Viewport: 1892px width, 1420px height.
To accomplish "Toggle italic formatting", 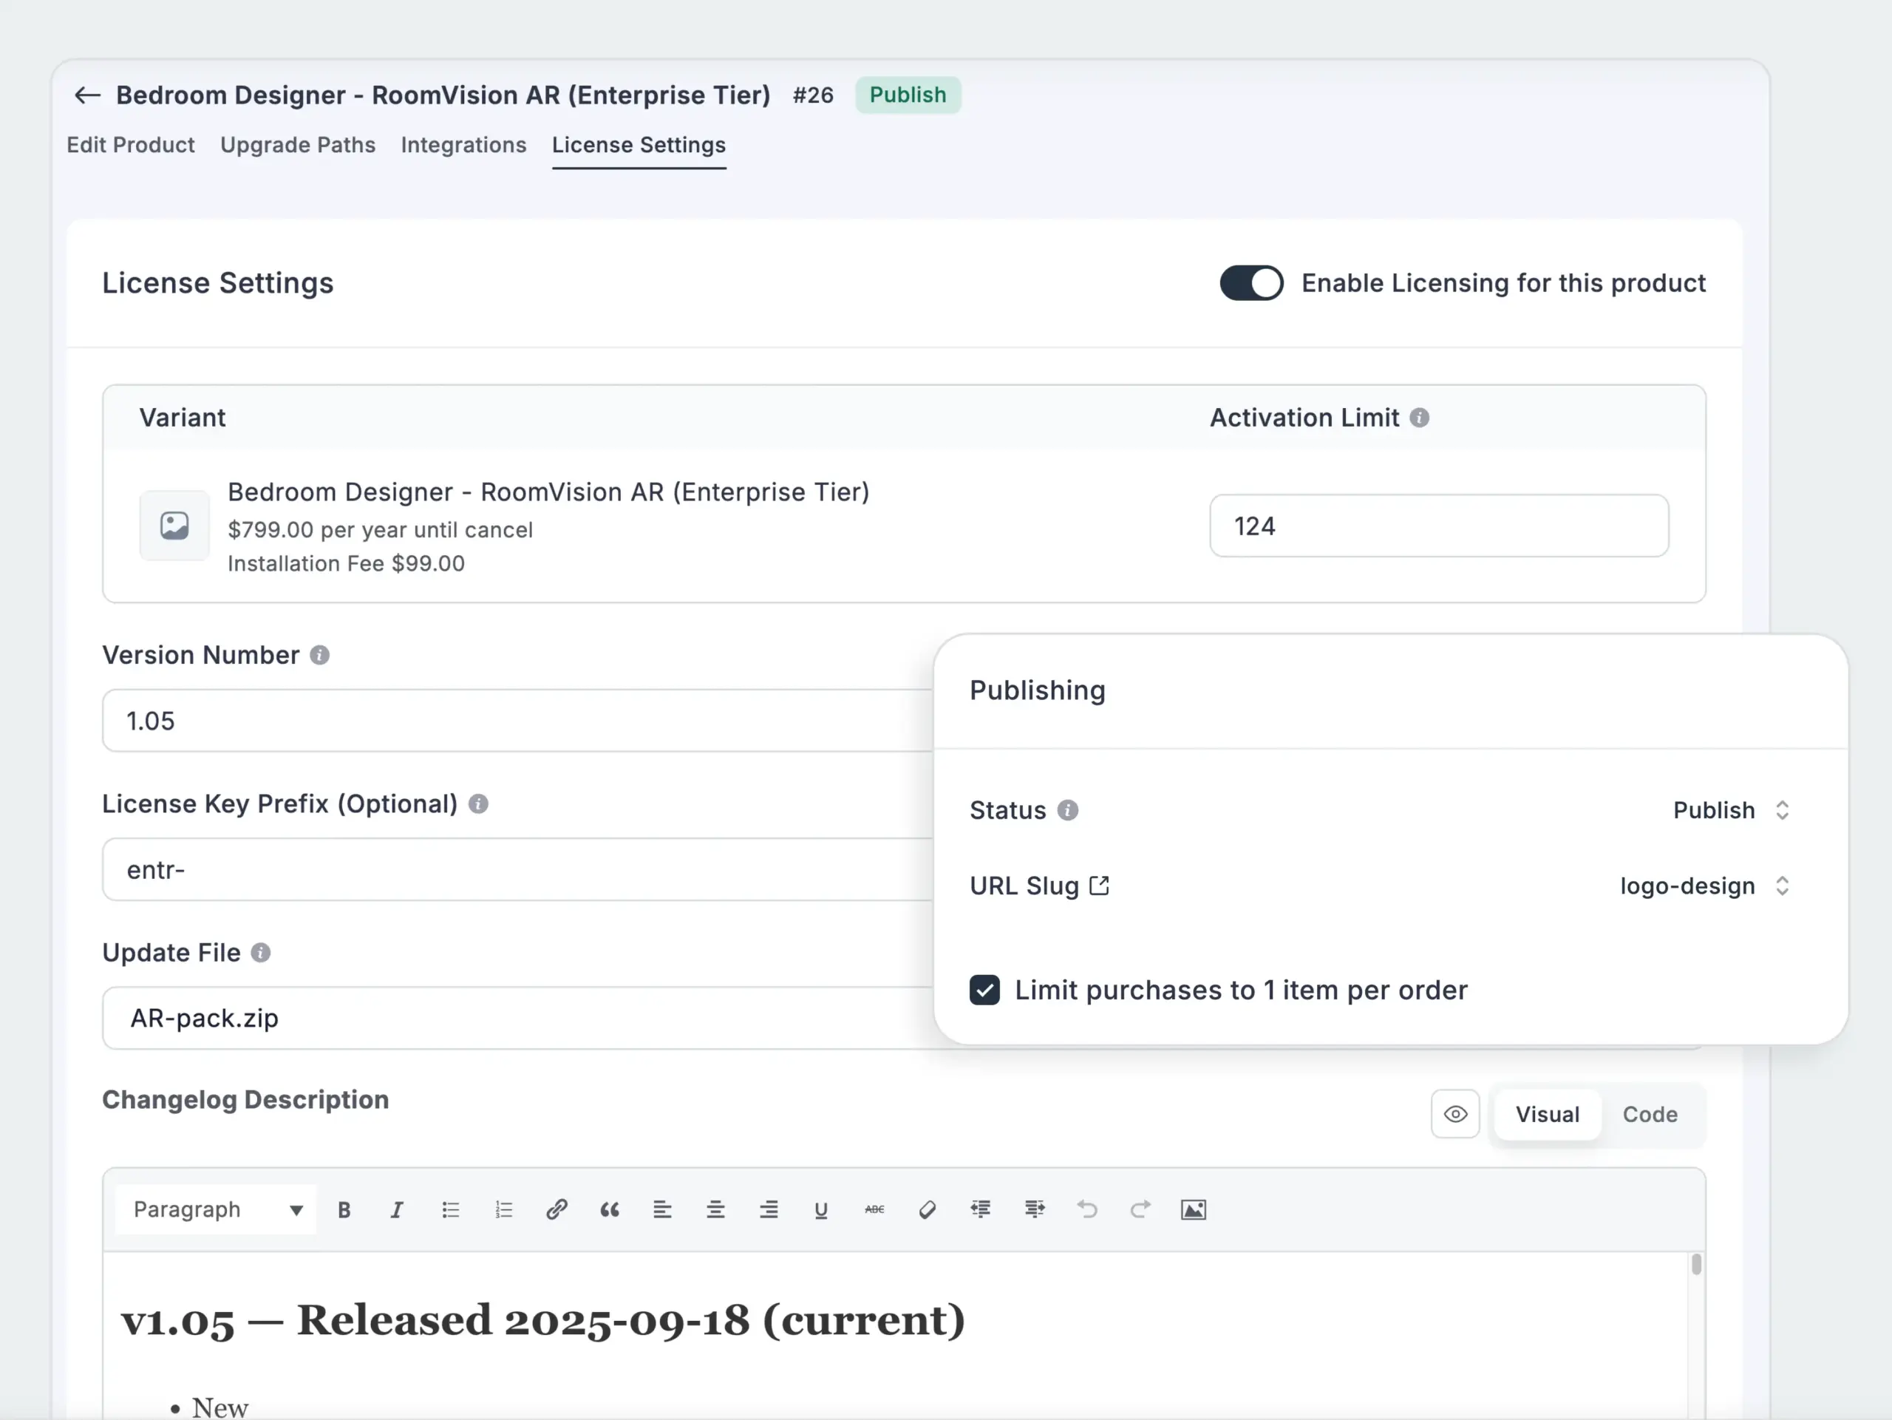I will tap(397, 1209).
